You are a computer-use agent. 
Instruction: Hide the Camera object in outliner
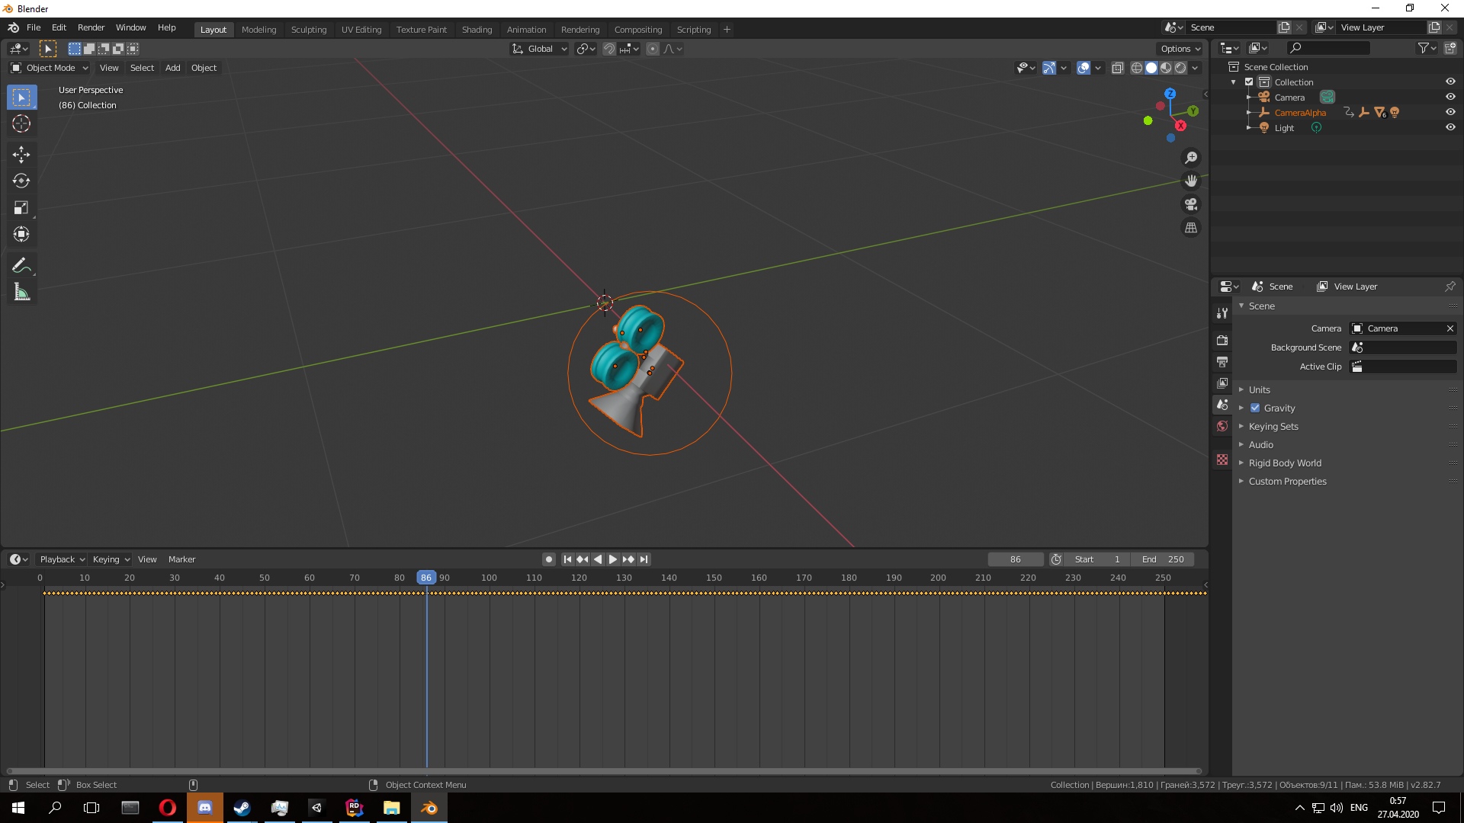click(1450, 98)
